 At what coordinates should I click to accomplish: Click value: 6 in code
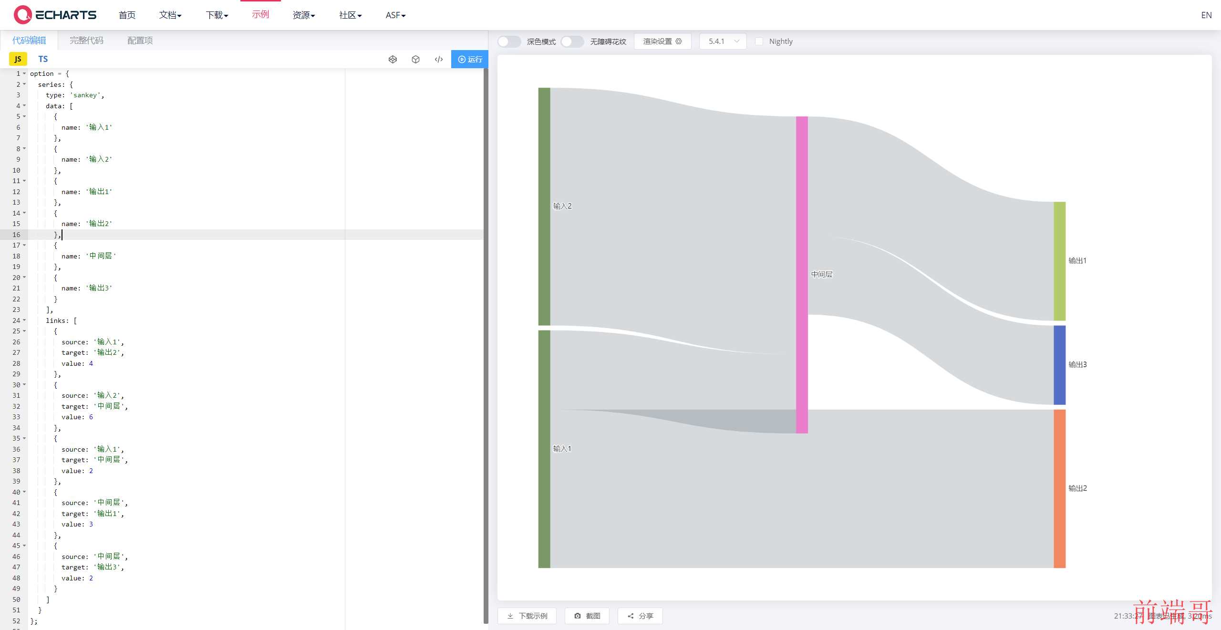click(x=77, y=417)
